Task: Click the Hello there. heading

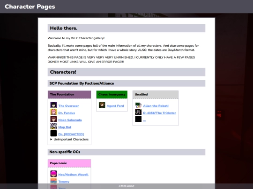Action: pyautogui.click(x=126, y=28)
